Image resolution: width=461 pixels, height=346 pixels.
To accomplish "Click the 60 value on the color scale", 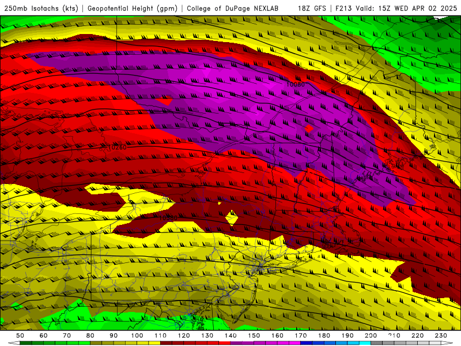I will [x=44, y=336].
